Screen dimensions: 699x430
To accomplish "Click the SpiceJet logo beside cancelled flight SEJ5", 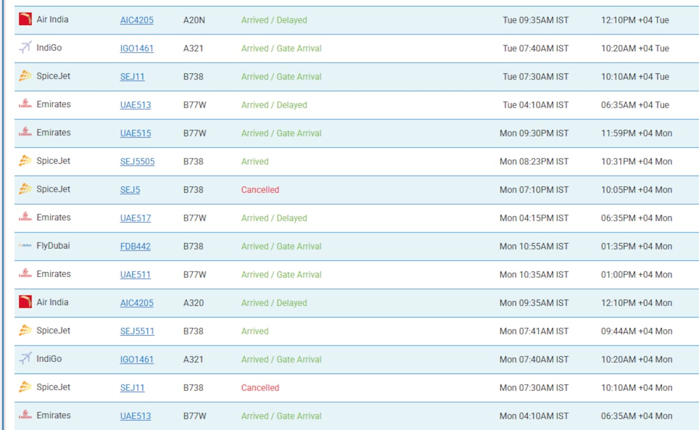I will (25, 189).
